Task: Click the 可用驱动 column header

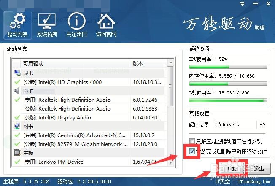Action: click(x=75, y=63)
